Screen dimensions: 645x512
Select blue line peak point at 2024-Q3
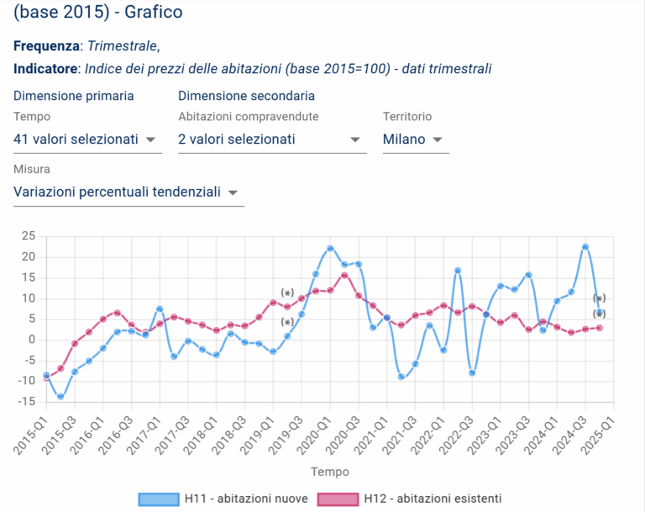[585, 247]
